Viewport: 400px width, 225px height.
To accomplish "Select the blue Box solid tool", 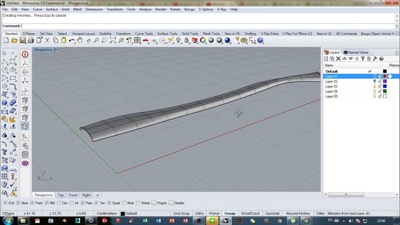I will [4, 102].
